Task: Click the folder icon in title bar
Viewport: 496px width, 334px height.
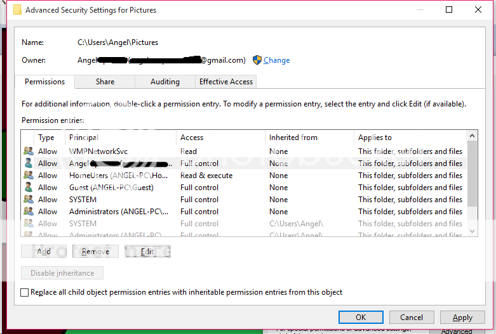Action: pos(17,10)
